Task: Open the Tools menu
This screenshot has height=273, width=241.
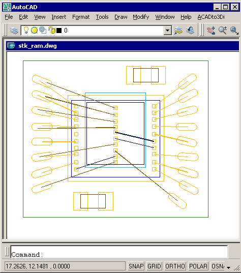Action: coord(102,17)
